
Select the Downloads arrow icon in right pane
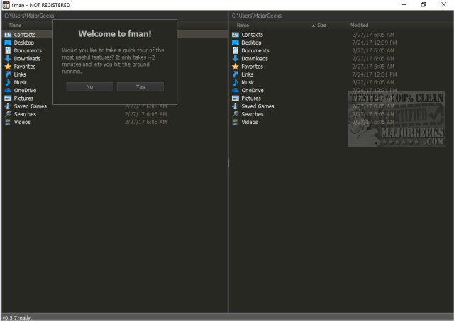pos(235,59)
